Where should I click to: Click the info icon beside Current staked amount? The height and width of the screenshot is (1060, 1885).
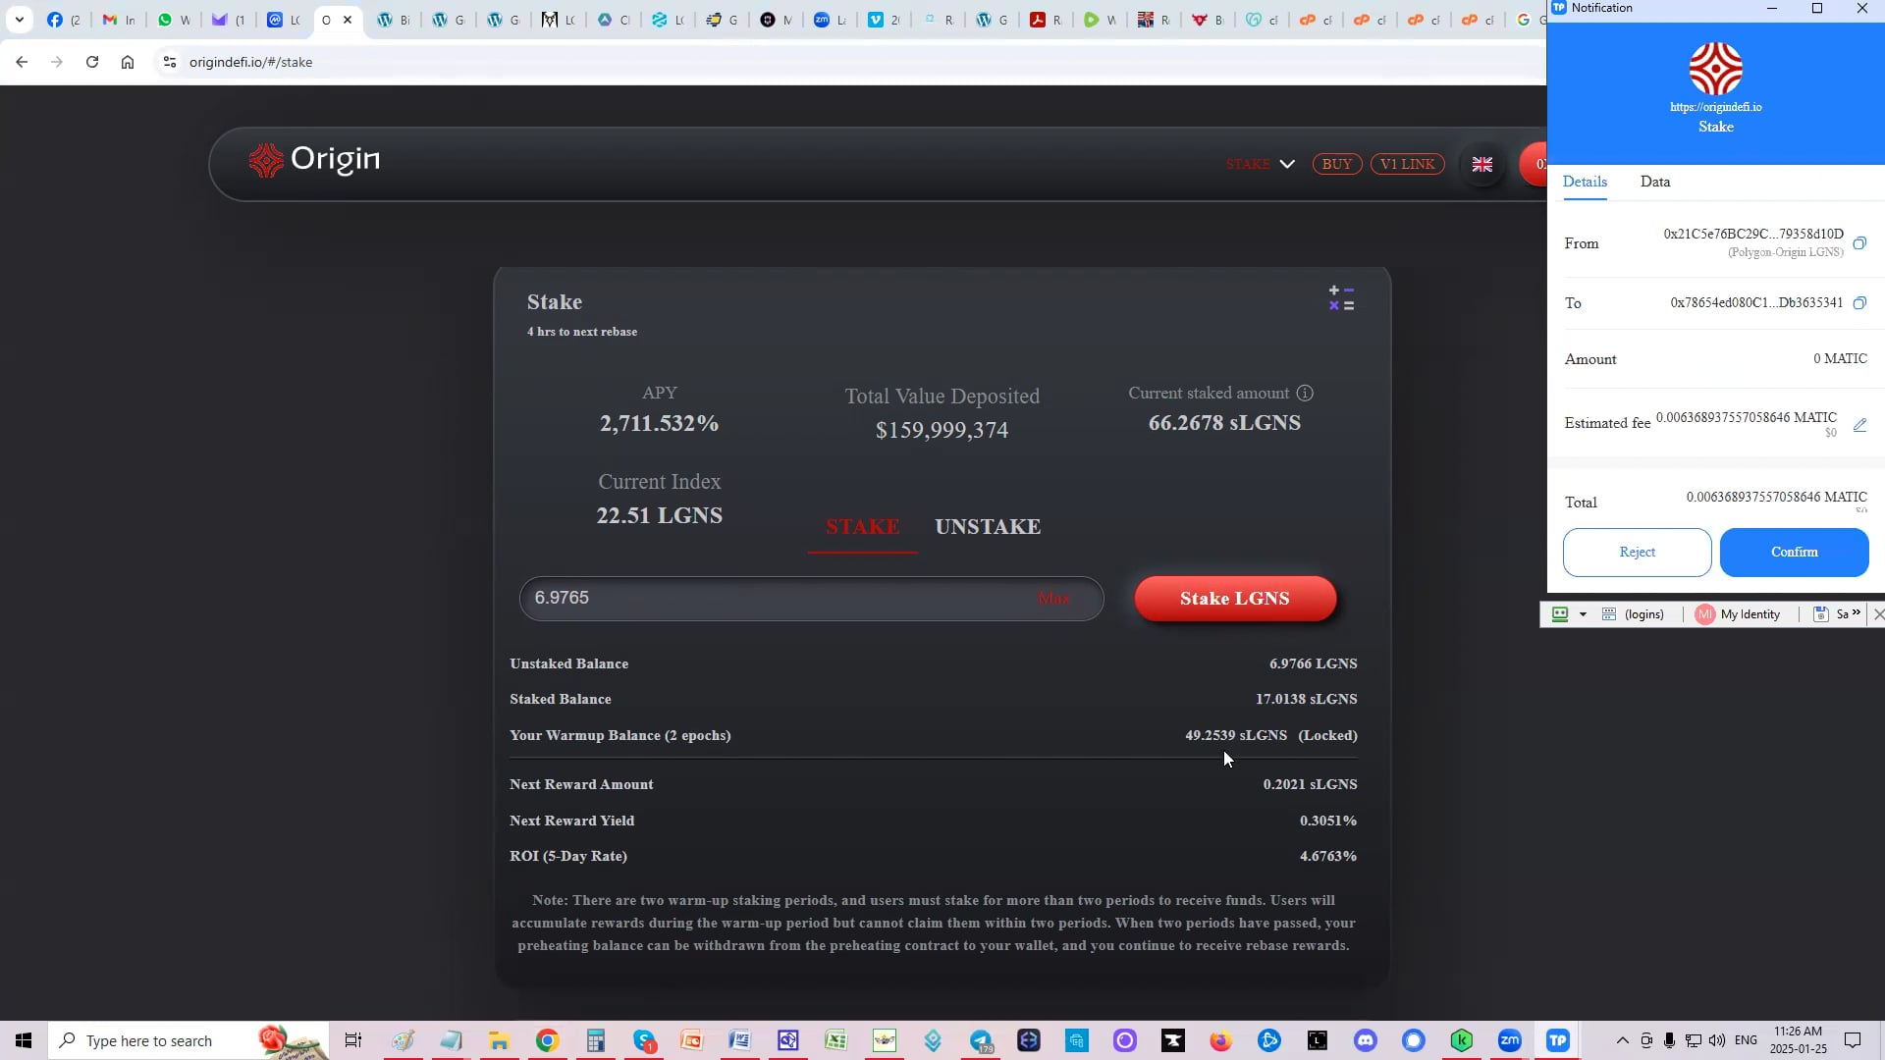1305,393
